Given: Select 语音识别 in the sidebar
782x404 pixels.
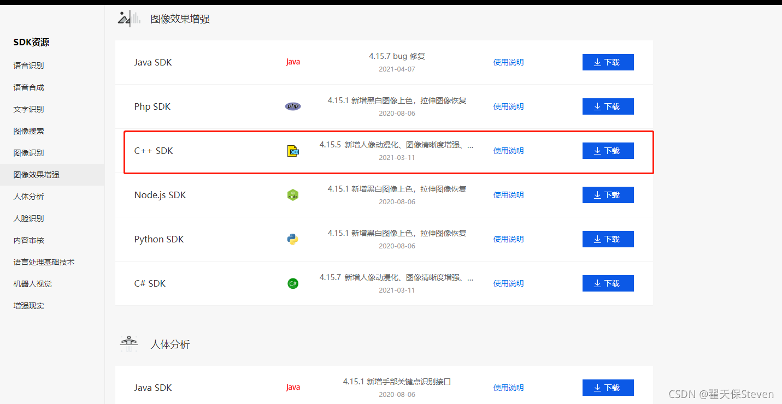Looking at the screenshot, I should [x=28, y=66].
